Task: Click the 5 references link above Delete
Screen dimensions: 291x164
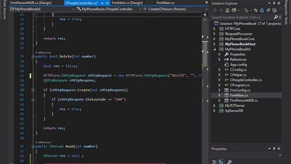Action: coord(43,53)
